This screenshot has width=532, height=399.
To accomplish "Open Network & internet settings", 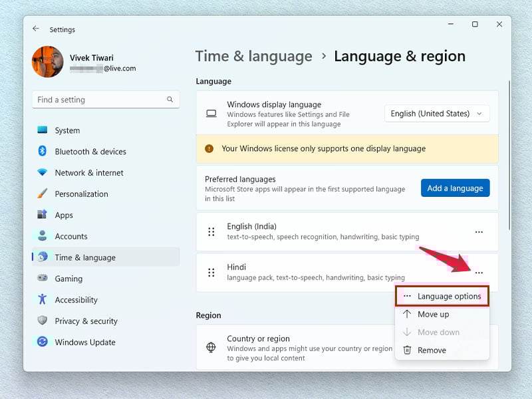I will coord(87,173).
